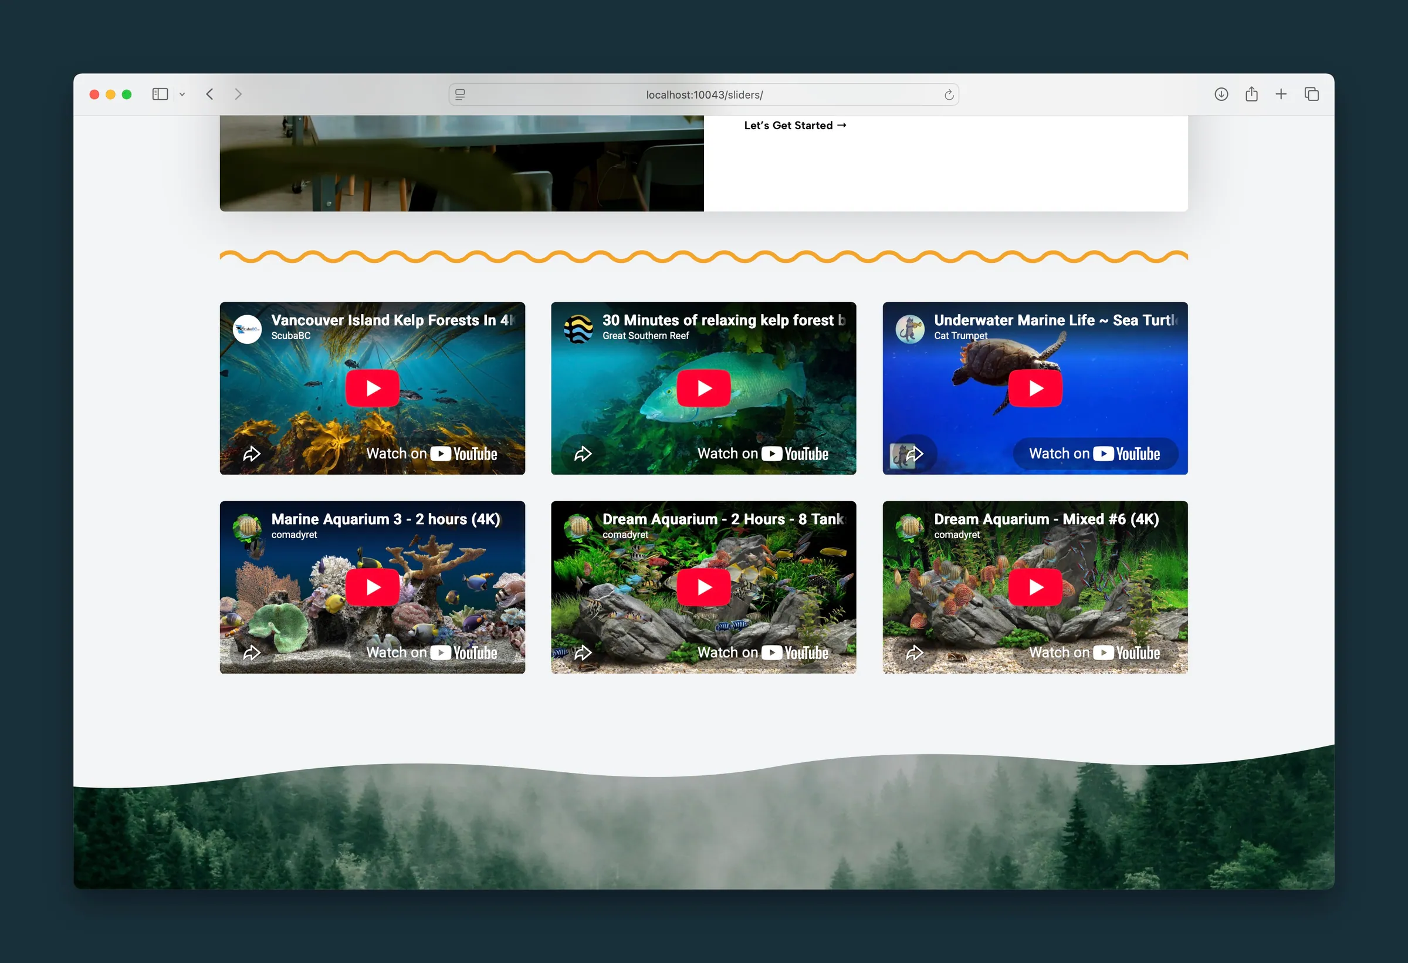Open a new tab
This screenshot has width=1408, height=963.
point(1281,94)
